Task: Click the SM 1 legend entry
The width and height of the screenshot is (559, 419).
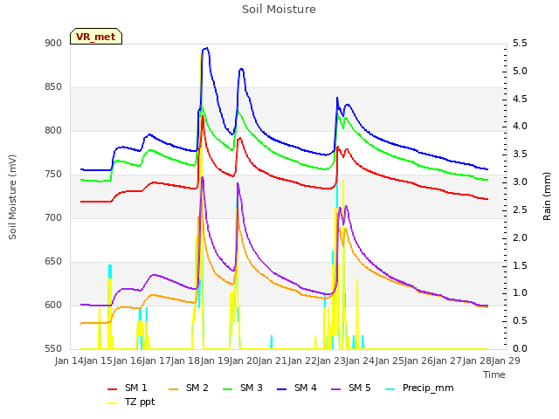Action: point(128,388)
